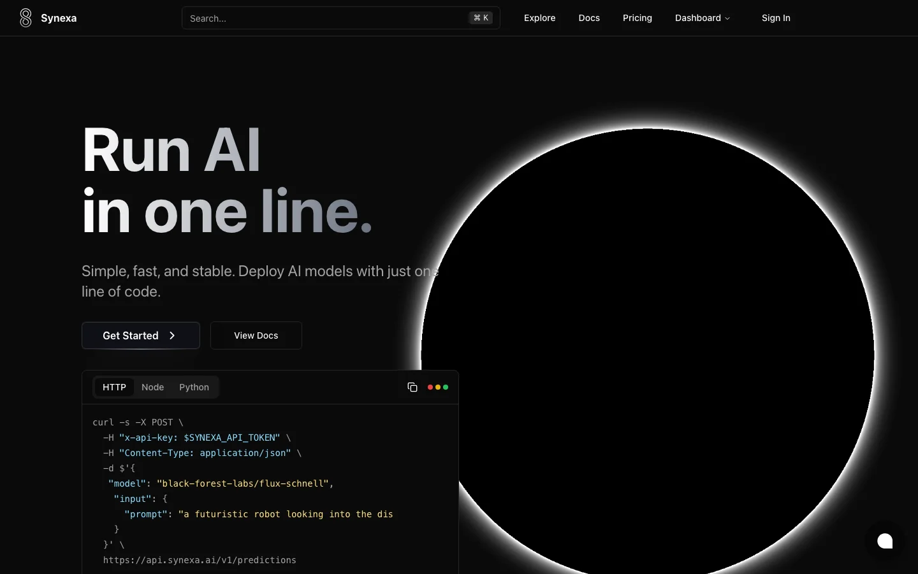Screen dimensions: 918x574
Task: Open the Synexa home link text
Action: (59, 18)
